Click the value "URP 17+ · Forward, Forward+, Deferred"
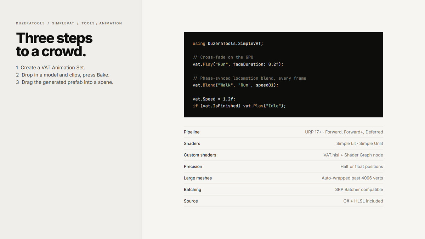Screen dimensions: 425x239 tap(344, 132)
